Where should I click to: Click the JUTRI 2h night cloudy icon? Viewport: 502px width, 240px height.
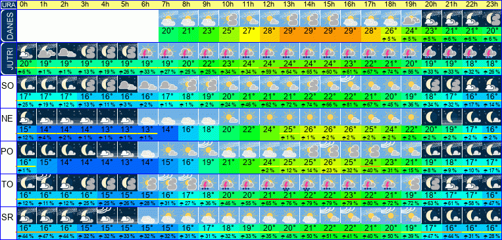point(66,51)
